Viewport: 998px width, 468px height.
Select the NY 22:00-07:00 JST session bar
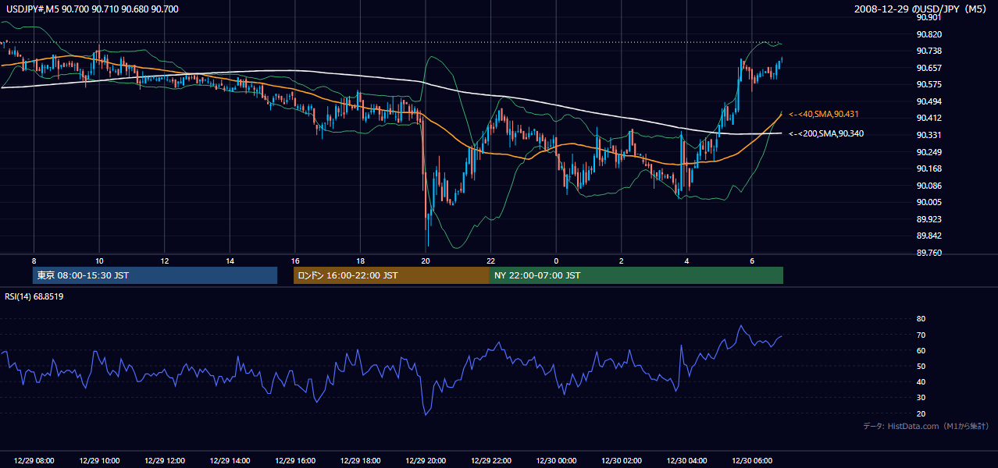click(636, 275)
